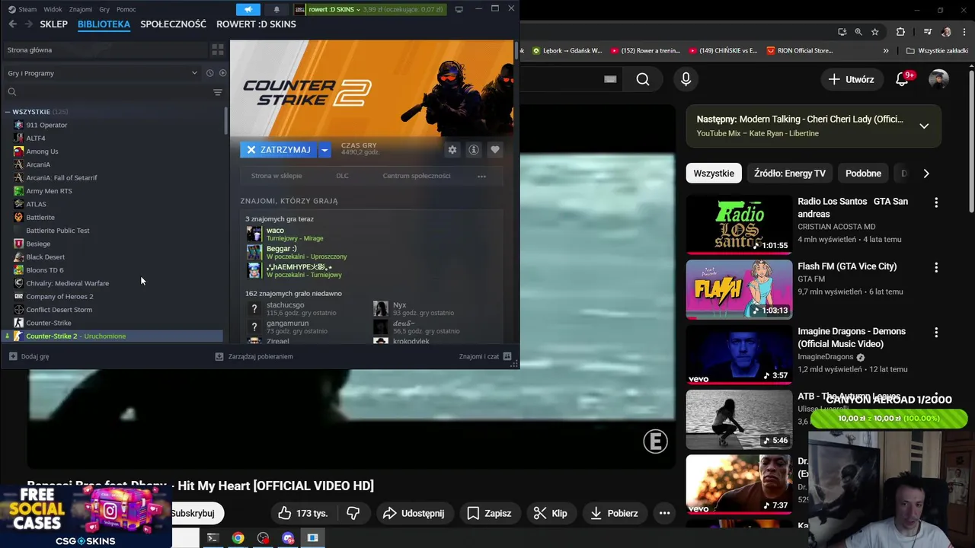Add Counter-Strike 2 to favorites heart
The width and height of the screenshot is (975, 548).
coord(495,150)
